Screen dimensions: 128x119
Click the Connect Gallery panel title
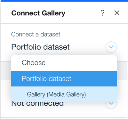pyautogui.click(x=38, y=13)
